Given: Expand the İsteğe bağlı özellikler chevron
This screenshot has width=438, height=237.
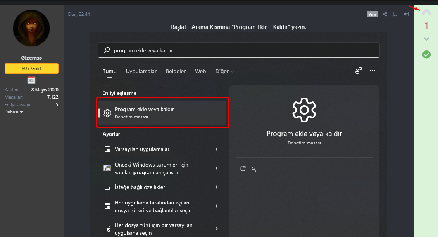Looking at the screenshot, I should point(216,187).
